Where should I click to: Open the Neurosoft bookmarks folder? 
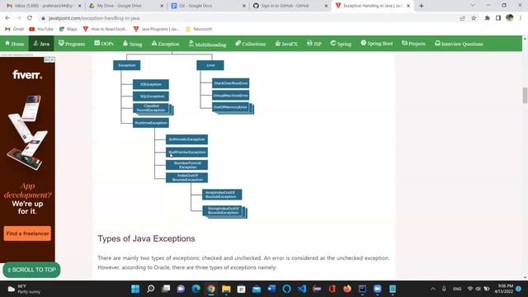pyautogui.click(x=199, y=30)
